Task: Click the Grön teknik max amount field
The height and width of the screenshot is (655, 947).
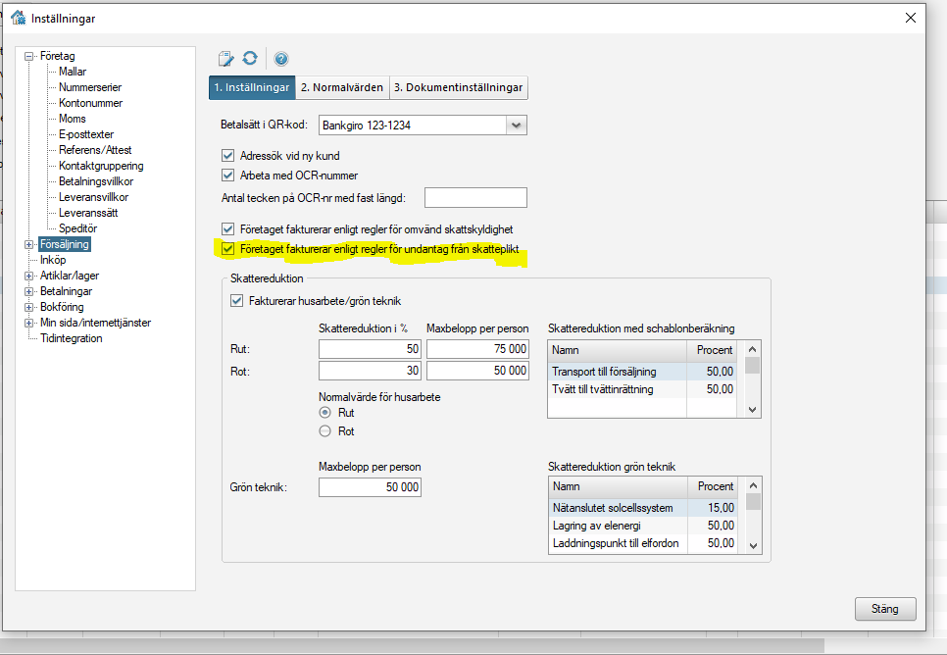Action: coord(370,487)
